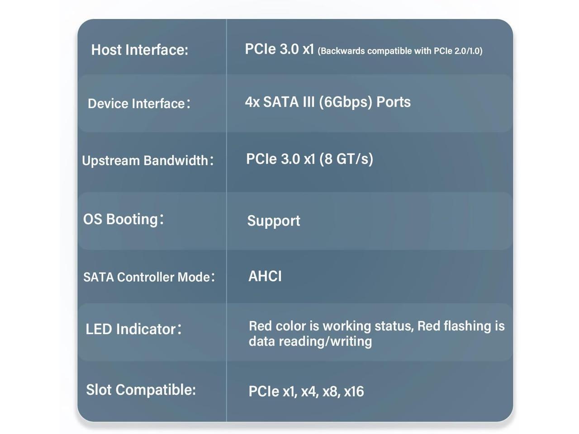Select the "4x SATA III" text
This screenshot has height=434, width=579.
pyautogui.click(x=280, y=102)
